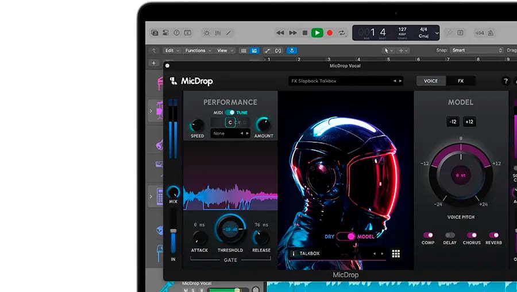Start playback with green Play button

coord(317,33)
